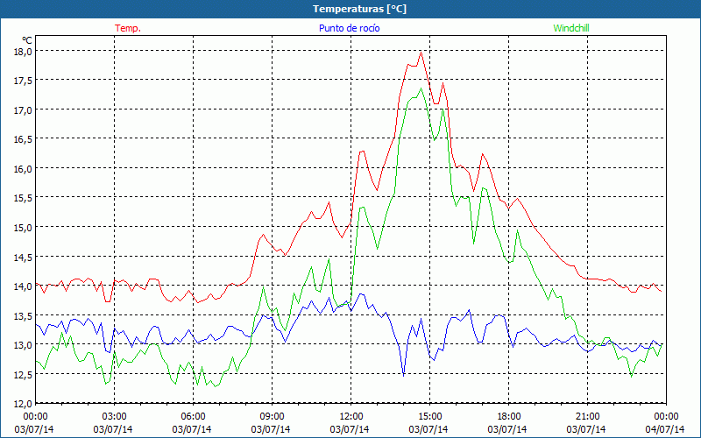Click the 17,0 y-axis value

(x=24, y=110)
